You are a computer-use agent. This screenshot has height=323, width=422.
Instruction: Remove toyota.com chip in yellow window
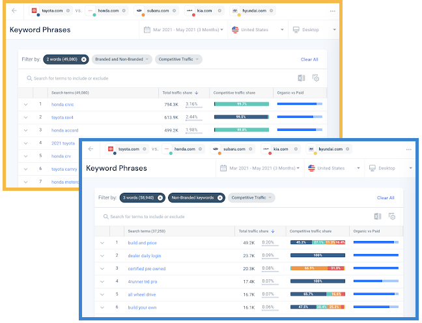(x=68, y=11)
